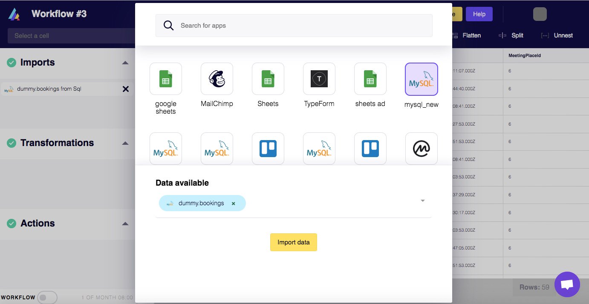Open the TypeForm app icon

pos(319,79)
